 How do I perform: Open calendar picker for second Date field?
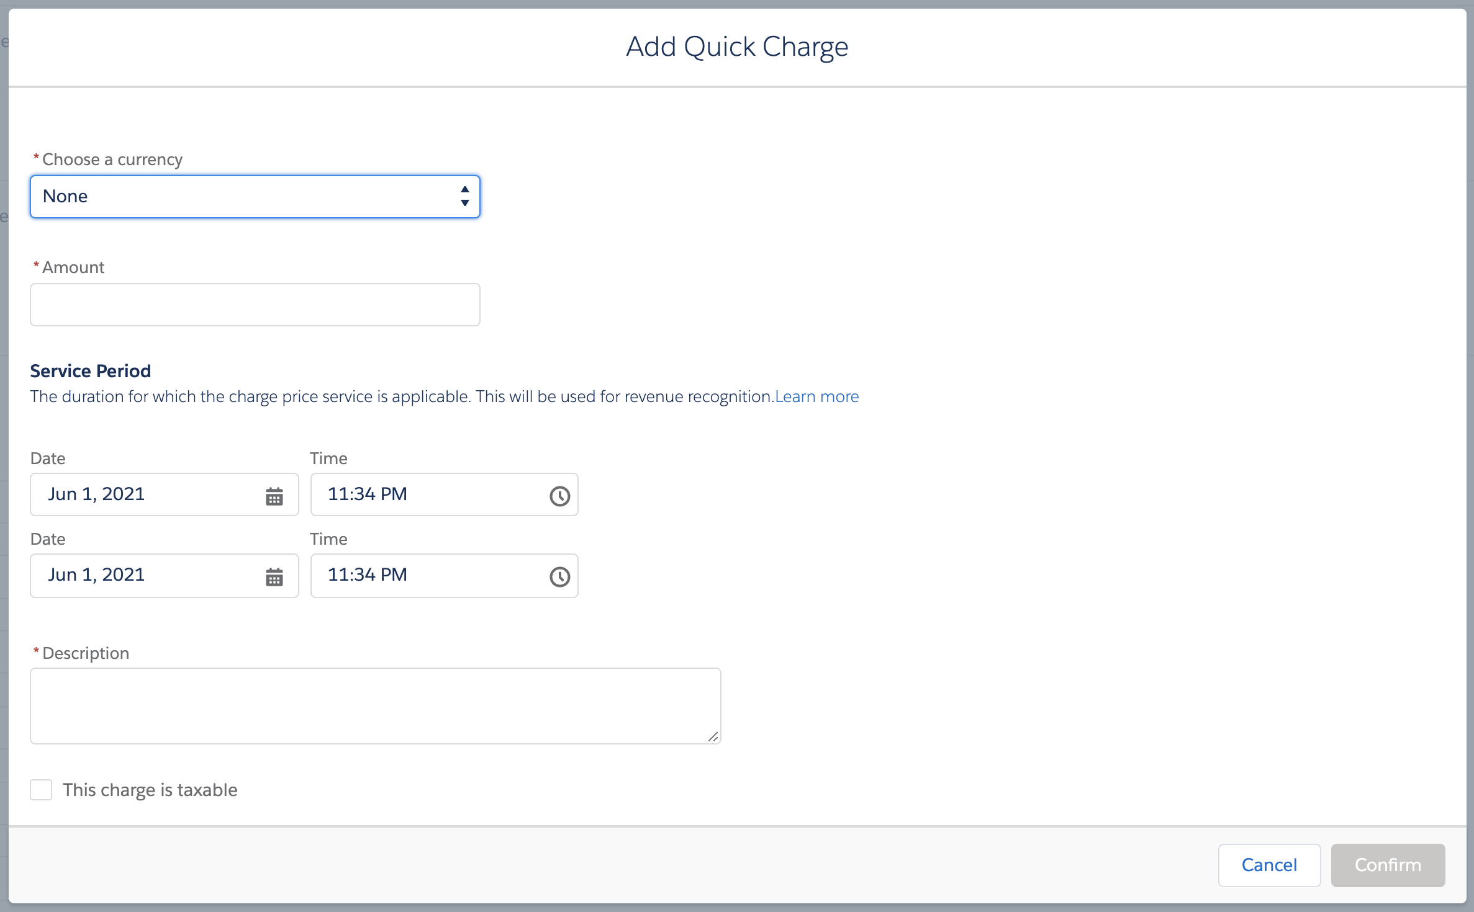tap(274, 576)
